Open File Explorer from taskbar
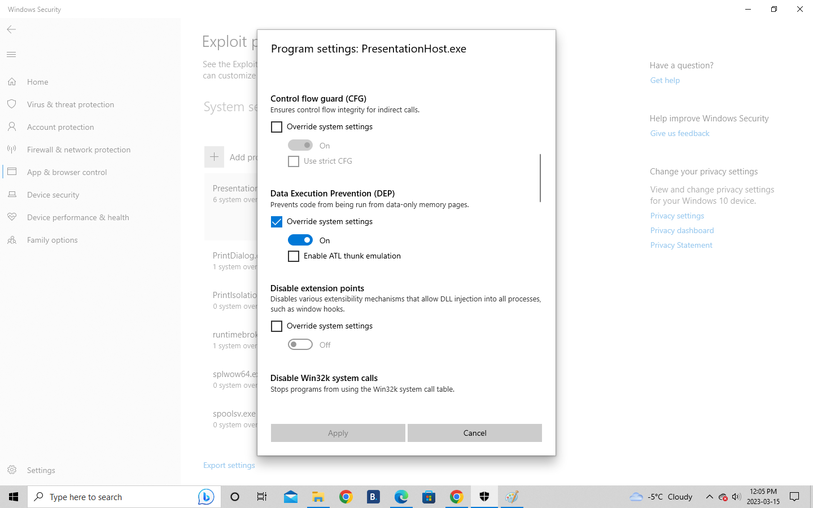The image size is (813, 508). tap(318, 497)
